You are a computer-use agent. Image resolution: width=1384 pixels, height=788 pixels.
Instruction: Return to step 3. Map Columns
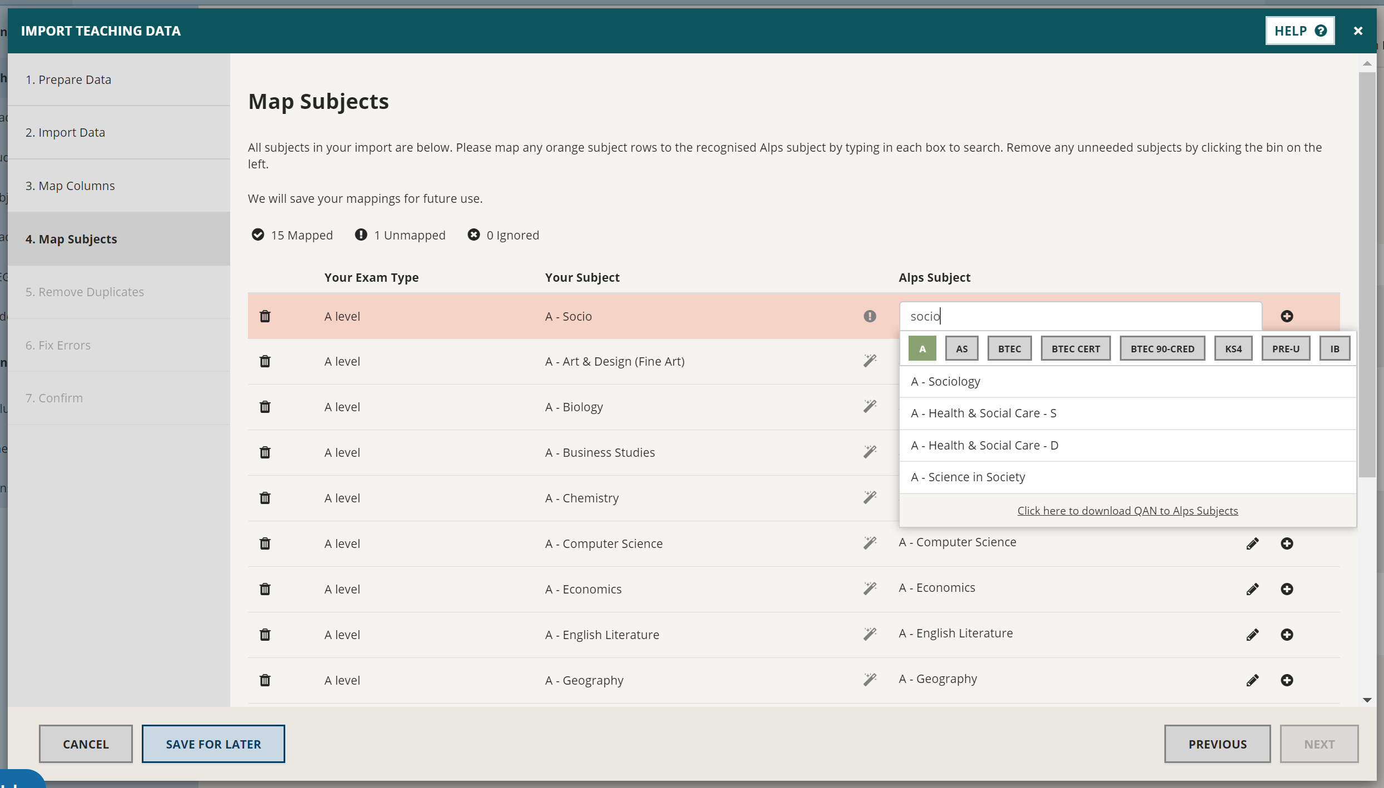(119, 186)
